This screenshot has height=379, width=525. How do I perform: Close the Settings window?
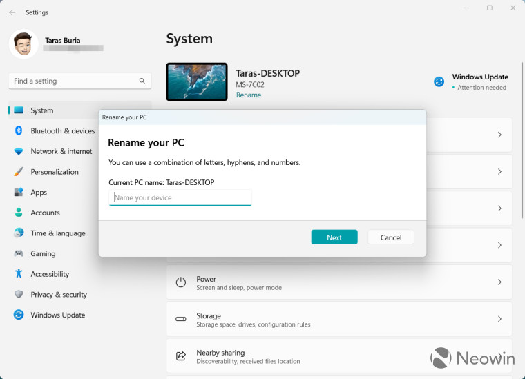pyautogui.click(x=513, y=8)
